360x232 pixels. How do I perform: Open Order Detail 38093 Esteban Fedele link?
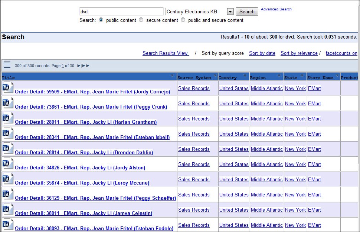(94, 228)
